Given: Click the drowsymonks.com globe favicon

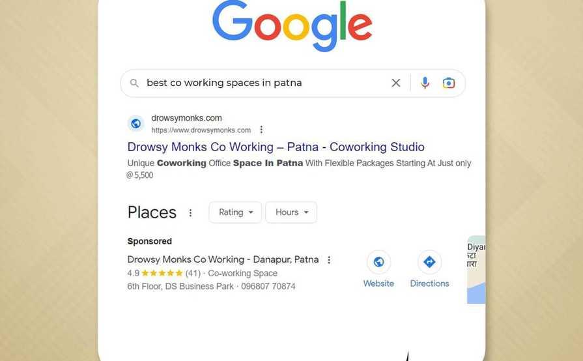Looking at the screenshot, I should pos(136,123).
